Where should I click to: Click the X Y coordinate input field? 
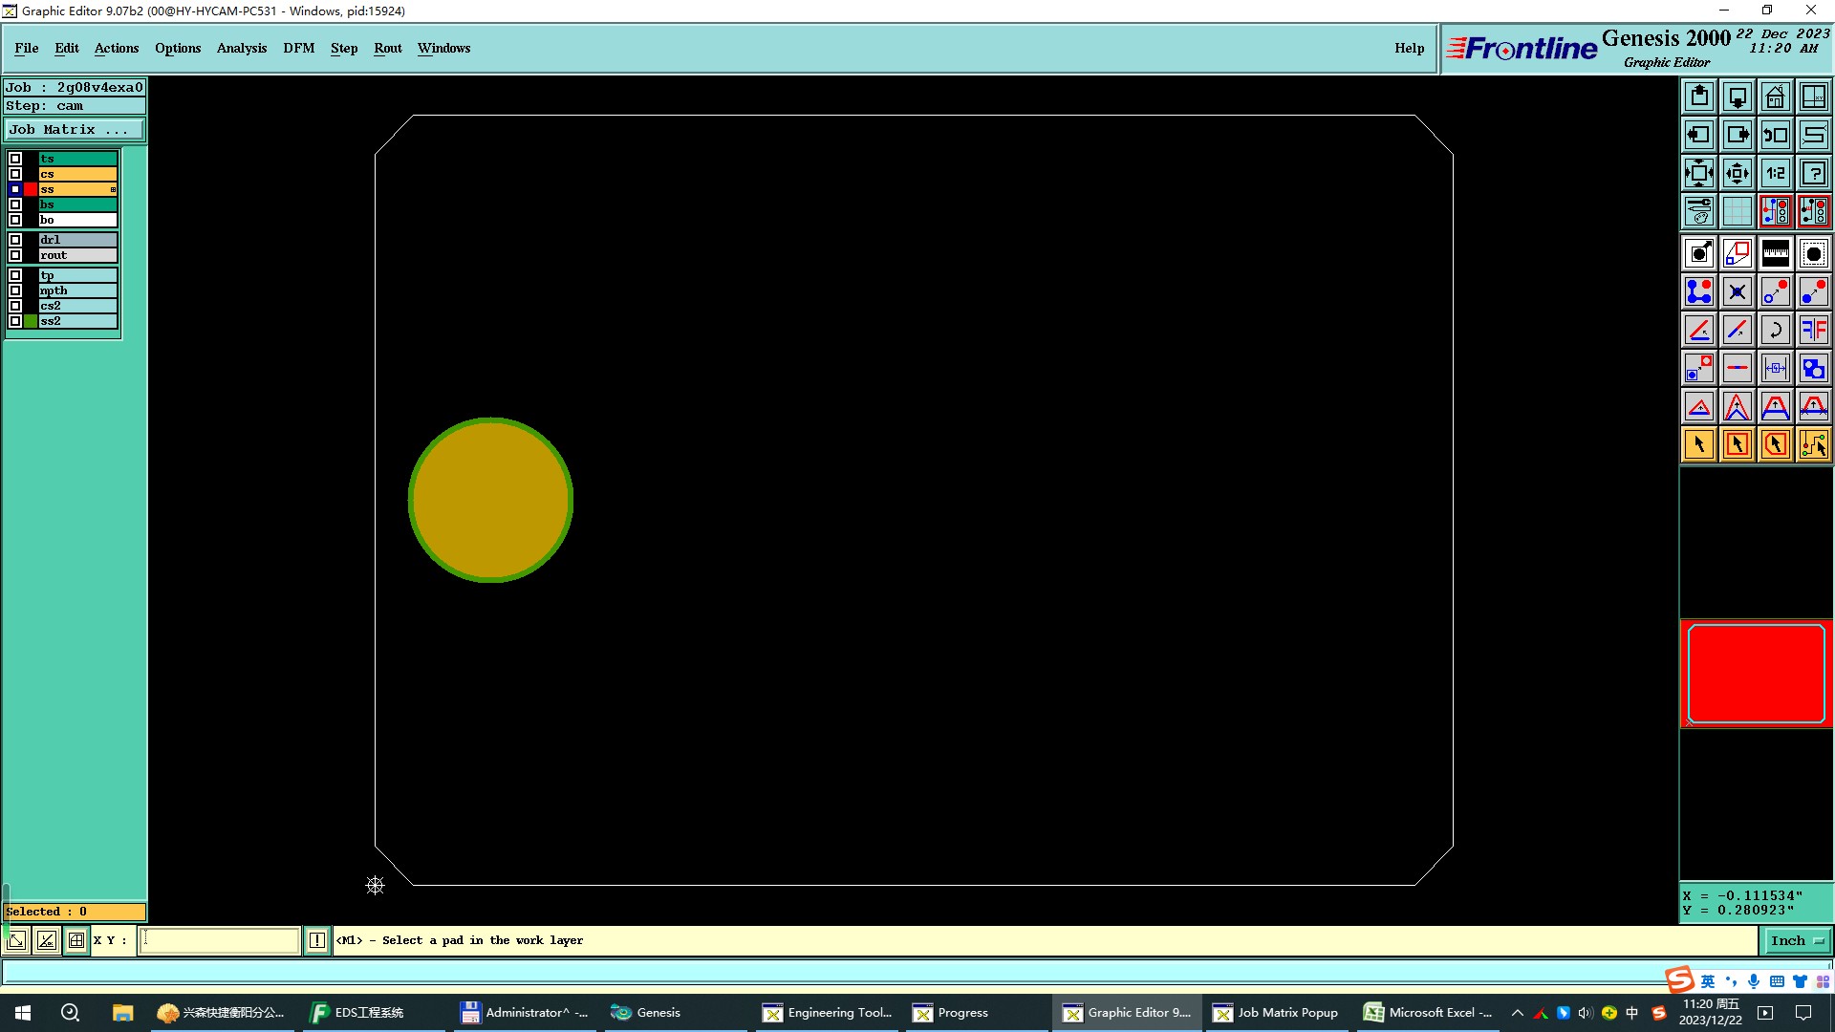click(220, 940)
